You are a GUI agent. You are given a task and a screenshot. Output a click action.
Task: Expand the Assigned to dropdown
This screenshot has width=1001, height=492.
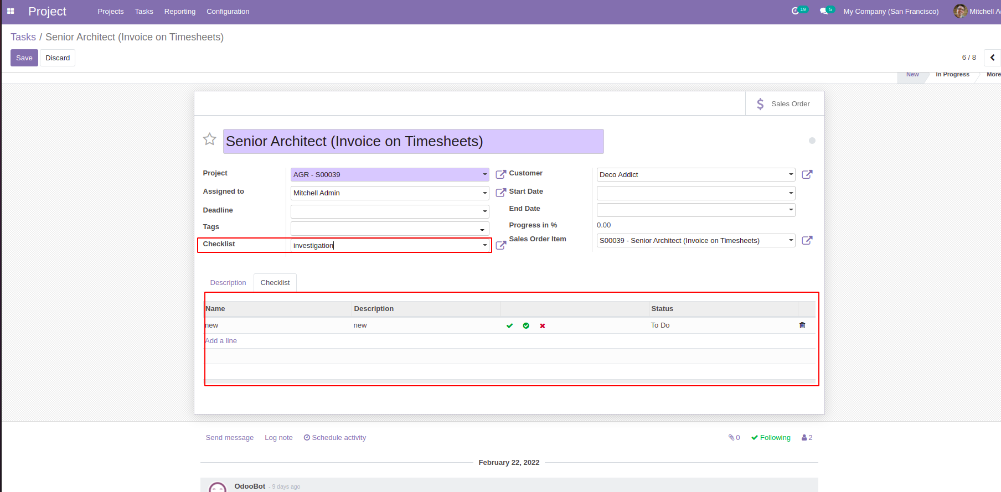click(485, 193)
